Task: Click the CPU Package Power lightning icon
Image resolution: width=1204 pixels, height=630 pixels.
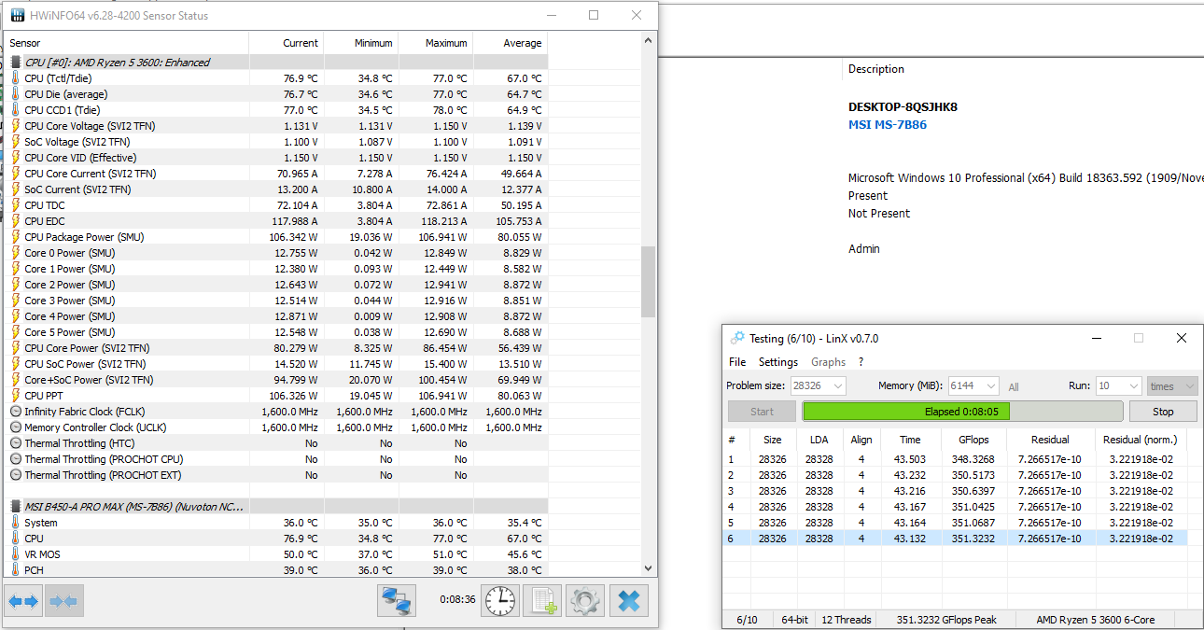Action: [15, 237]
